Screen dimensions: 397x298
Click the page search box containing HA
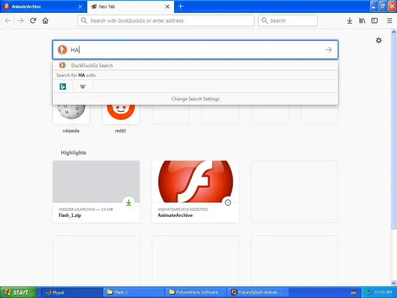[x=195, y=50]
